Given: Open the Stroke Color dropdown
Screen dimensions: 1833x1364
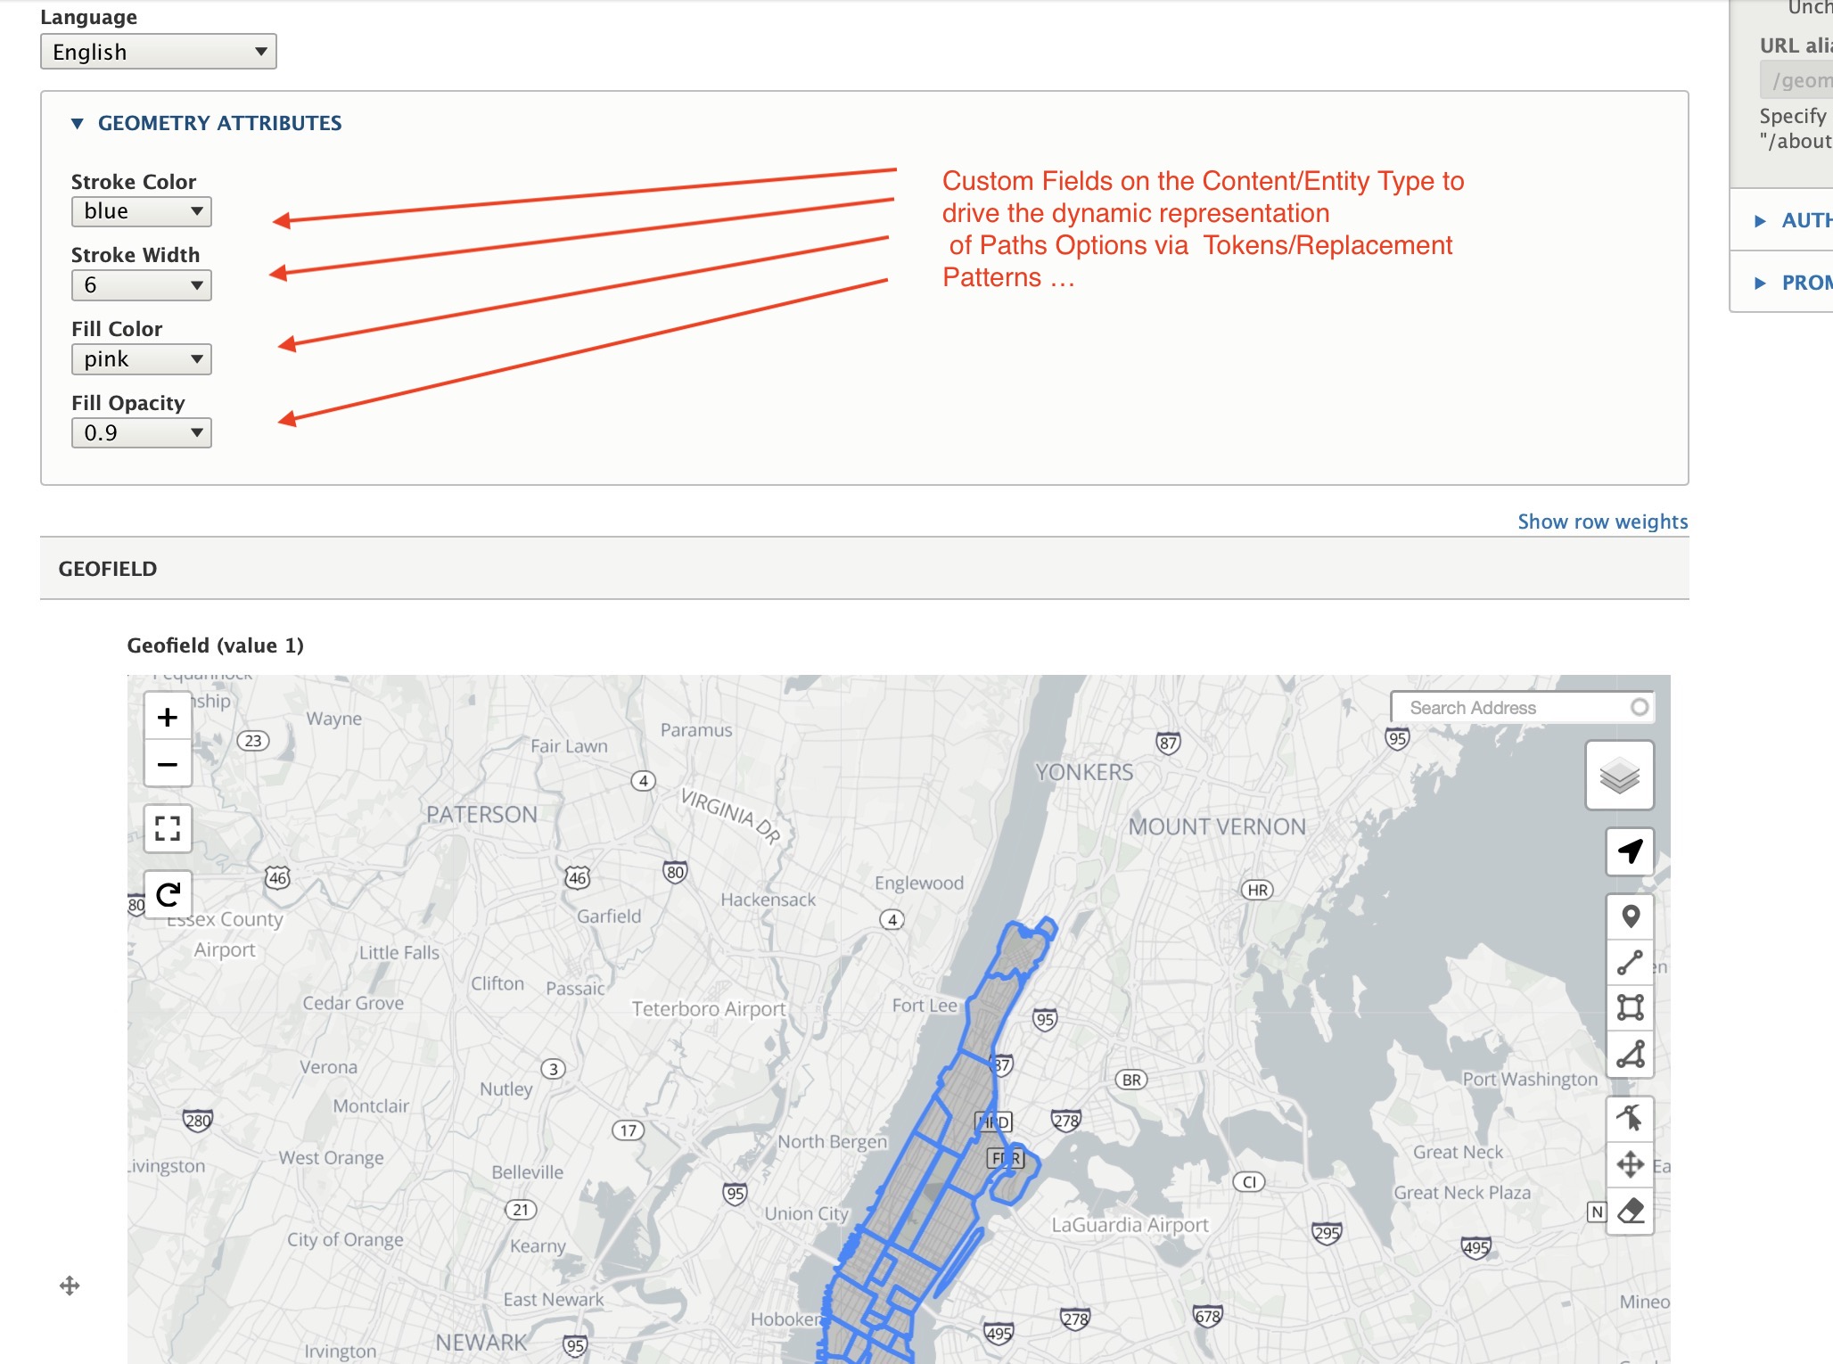Looking at the screenshot, I should [142, 212].
